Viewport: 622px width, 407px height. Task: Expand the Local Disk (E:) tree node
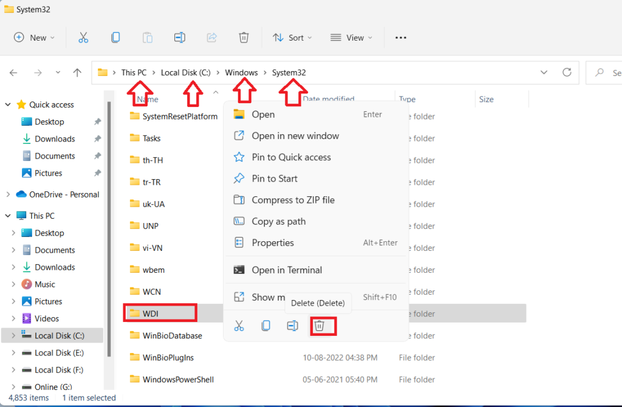[13, 353]
